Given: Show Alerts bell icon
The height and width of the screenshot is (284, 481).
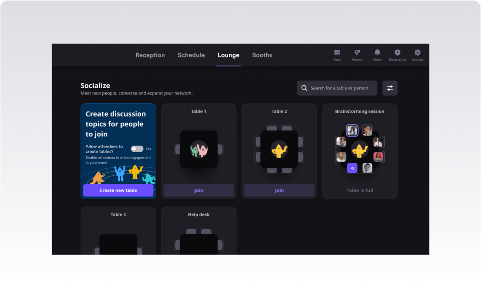Looking at the screenshot, I should [x=377, y=53].
